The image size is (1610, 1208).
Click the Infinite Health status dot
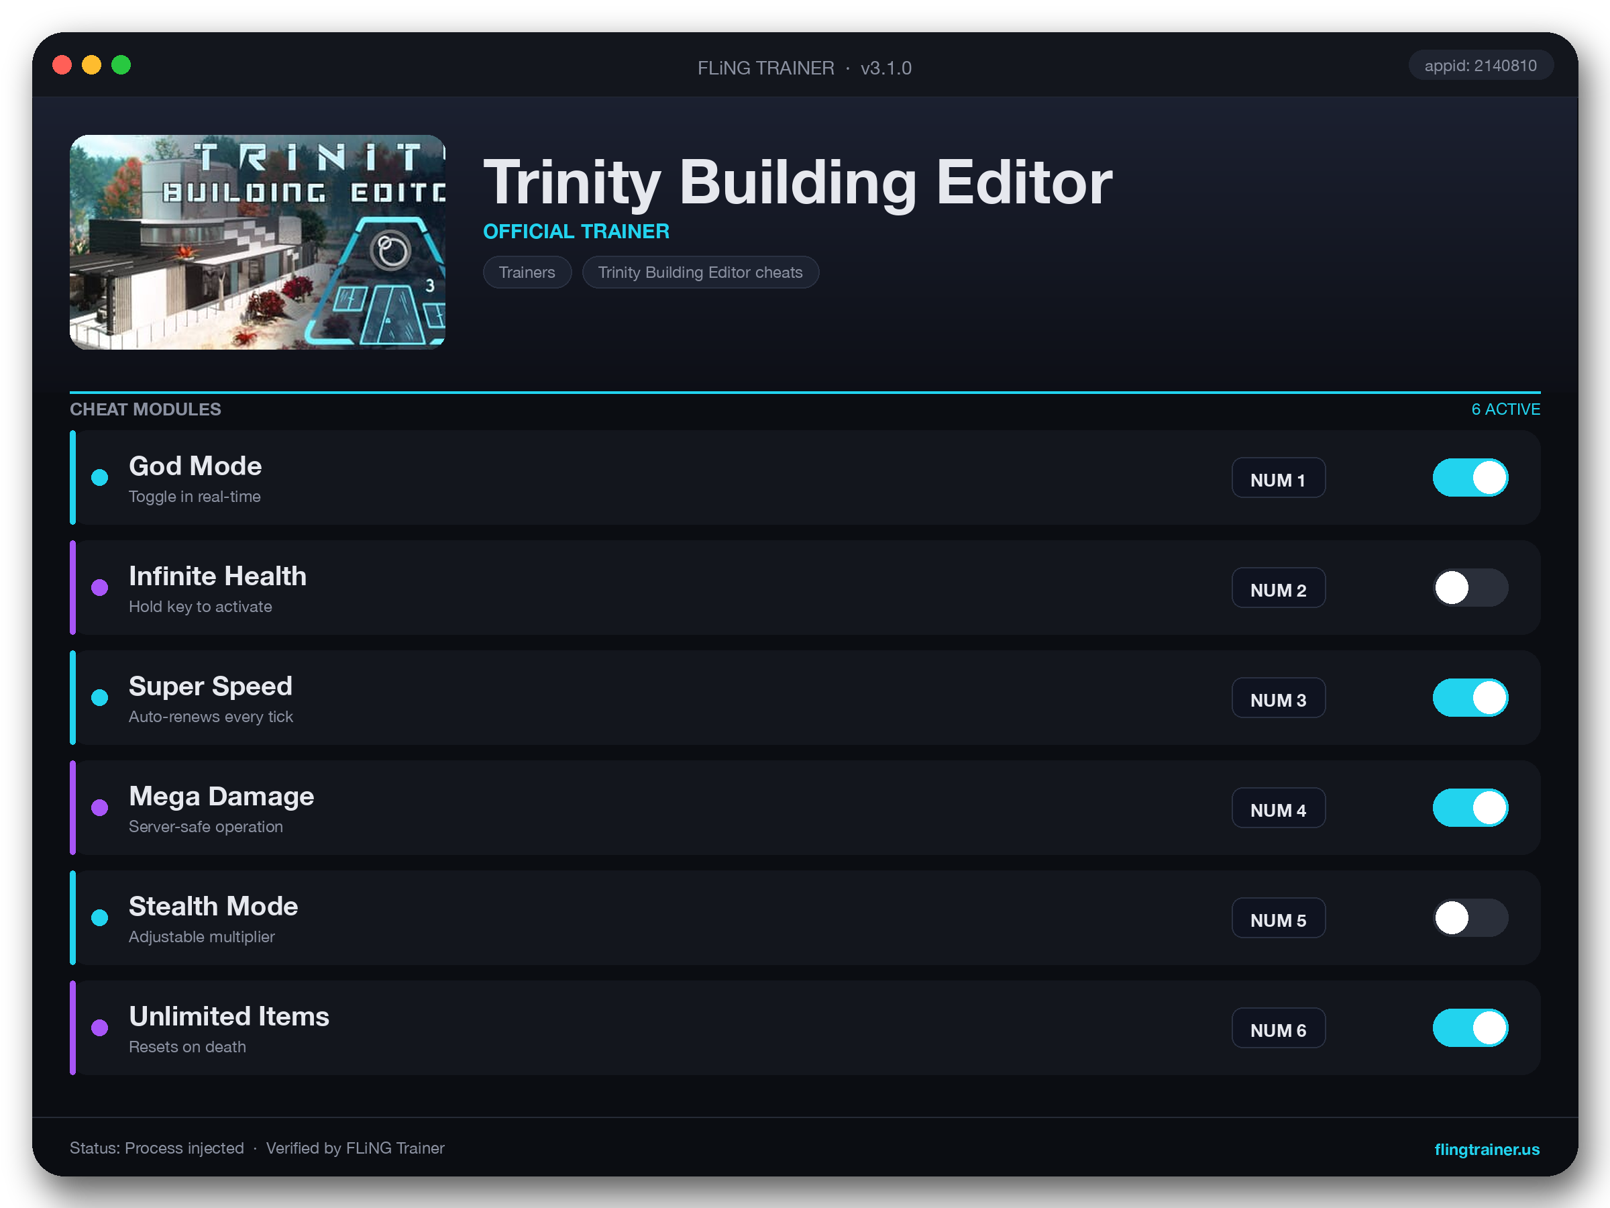(100, 588)
